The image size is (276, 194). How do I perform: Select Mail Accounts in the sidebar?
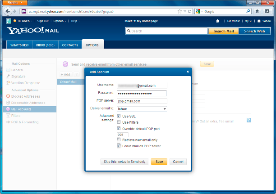point(30,109)
